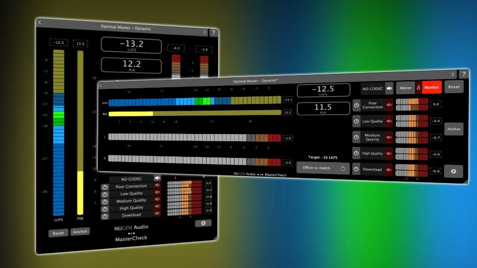Toggle High Quality power in vertical window
Viewport: 477px width, 268px height.
click(x=105, y=209)
